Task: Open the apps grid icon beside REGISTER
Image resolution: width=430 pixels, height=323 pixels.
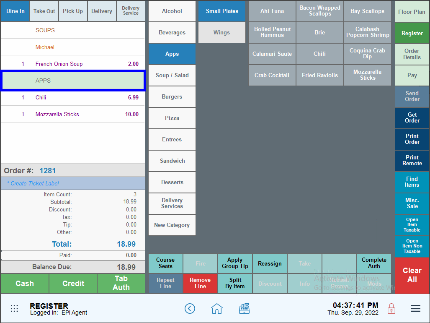Action: pyautogui.click(x=14, y=308)
